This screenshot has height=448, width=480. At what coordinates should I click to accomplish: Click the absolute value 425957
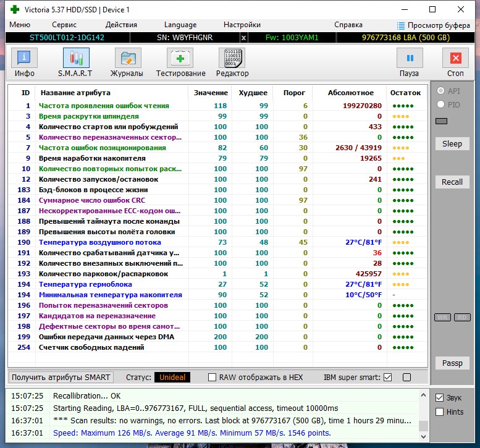(x=369, y=274)
